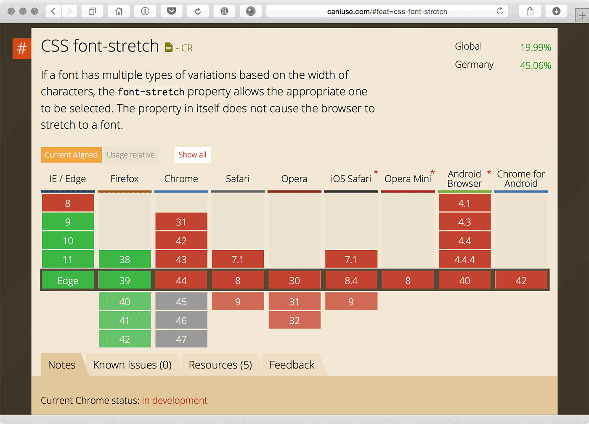
Task: Click the CR status label
Action: [187, 48]
